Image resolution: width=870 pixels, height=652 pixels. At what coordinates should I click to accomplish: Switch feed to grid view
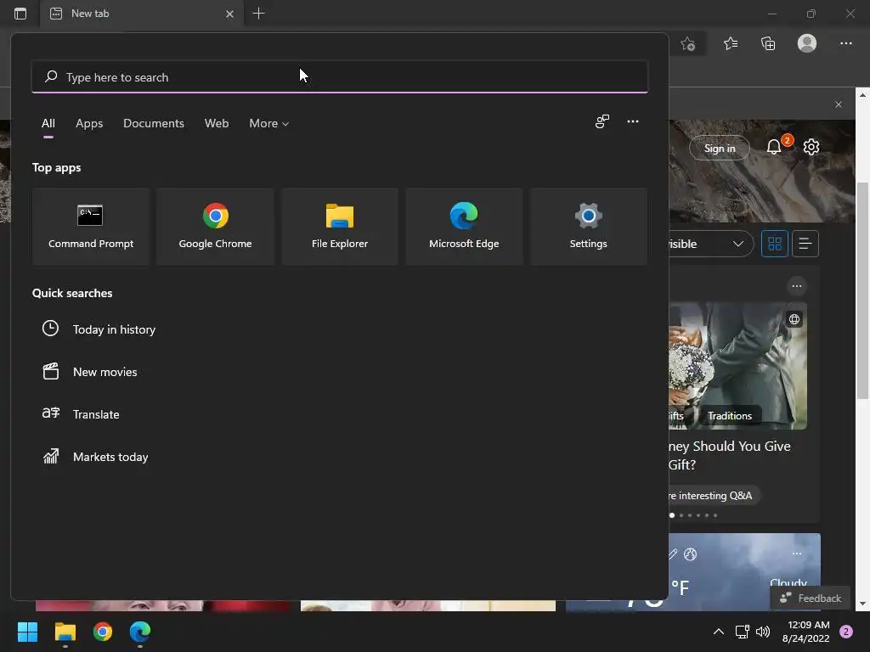775,244
